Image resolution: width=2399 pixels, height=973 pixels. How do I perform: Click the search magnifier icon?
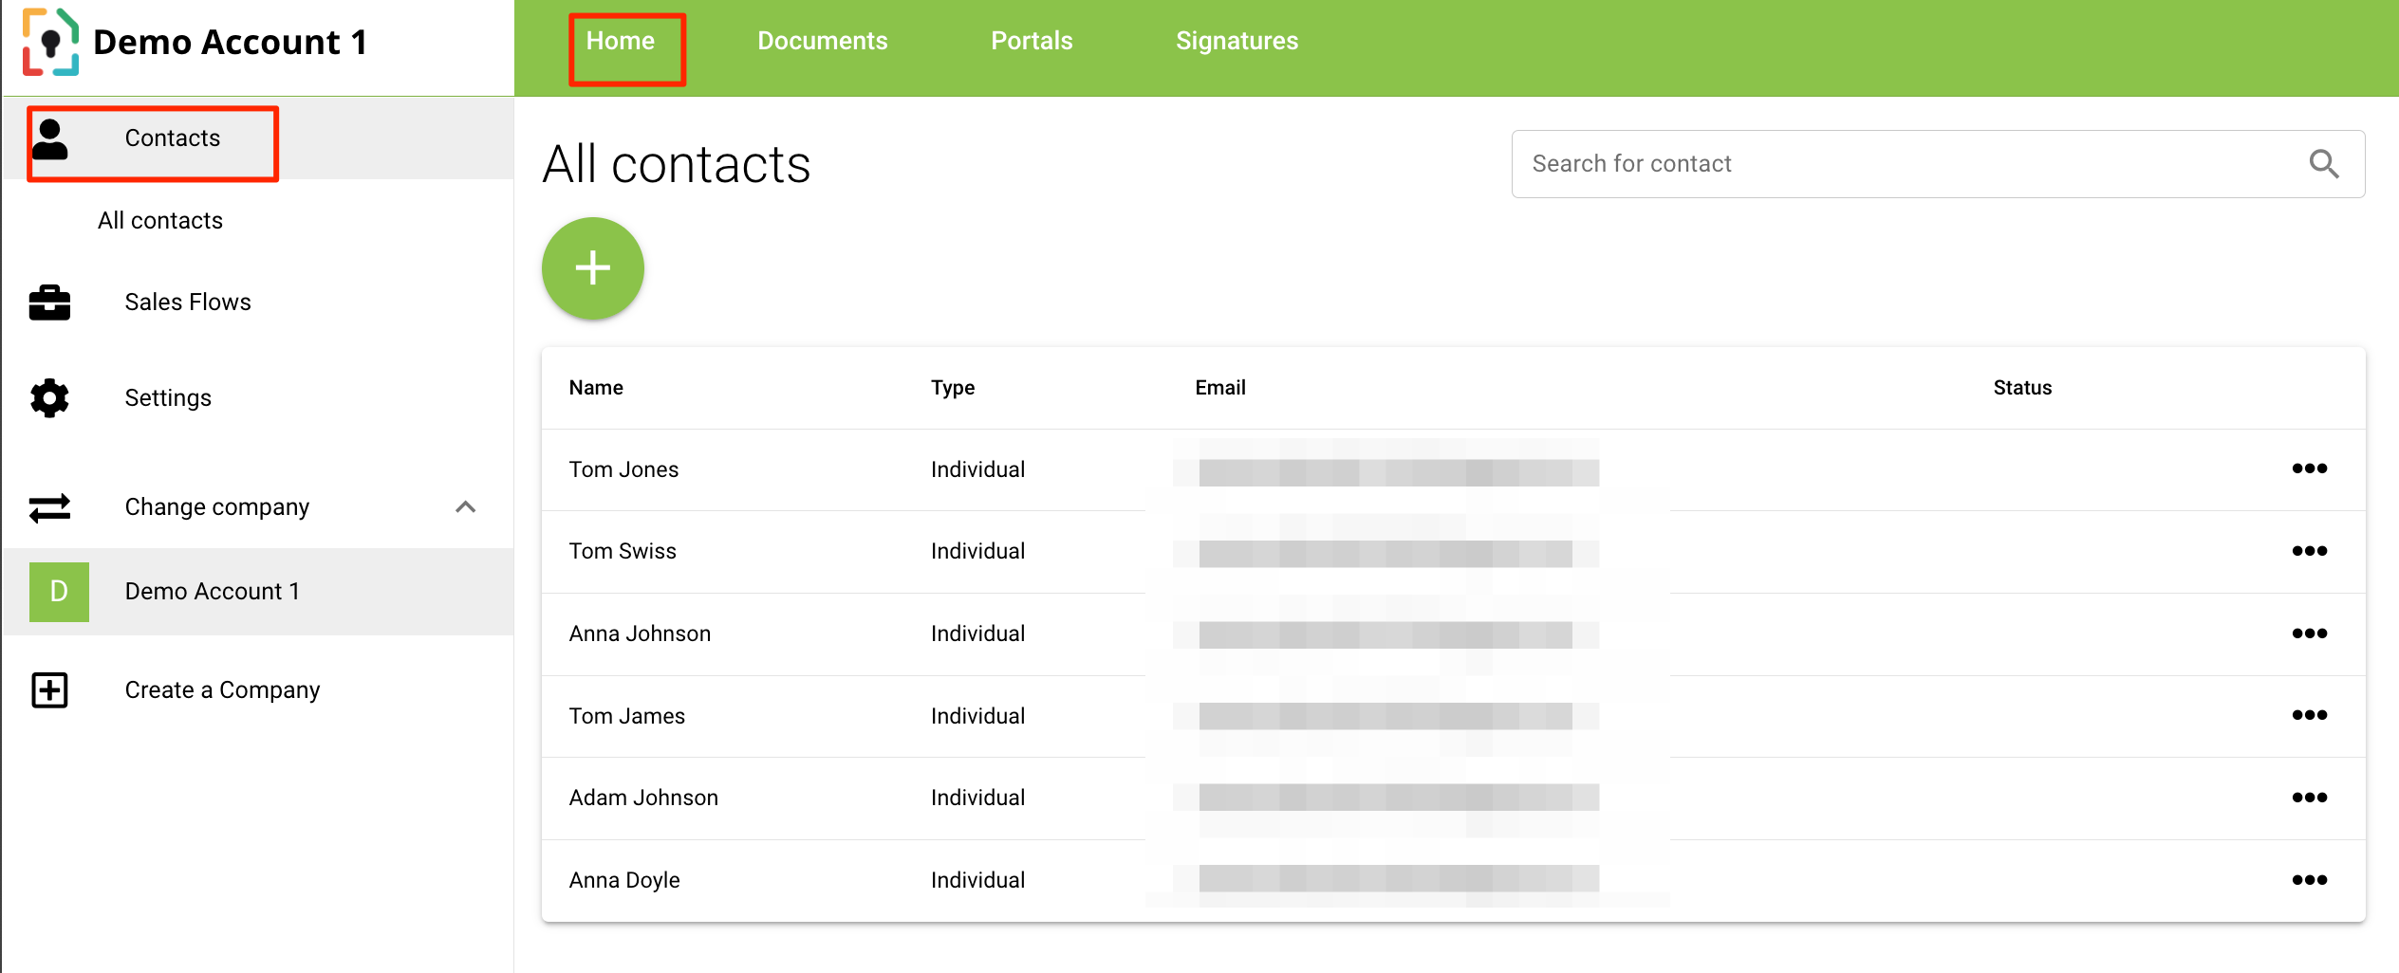pyautogui.click(x=2324, y=163)
